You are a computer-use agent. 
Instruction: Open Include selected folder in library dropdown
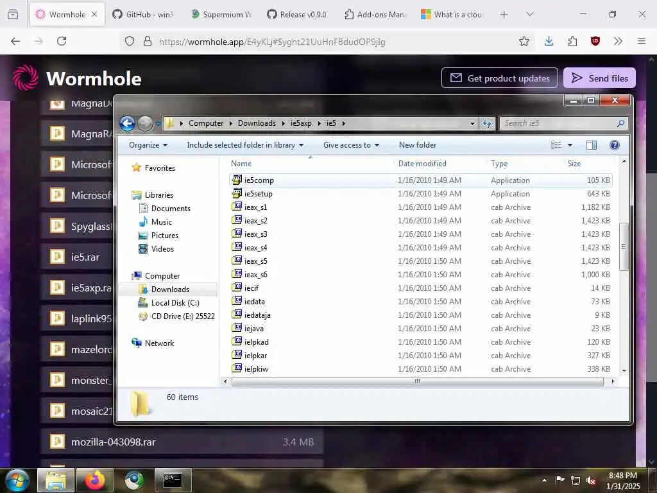click(x=245, y=145)
